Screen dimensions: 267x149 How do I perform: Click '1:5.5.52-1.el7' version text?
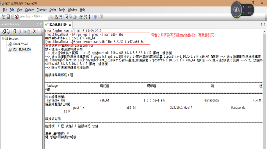[x=154, y=100]
